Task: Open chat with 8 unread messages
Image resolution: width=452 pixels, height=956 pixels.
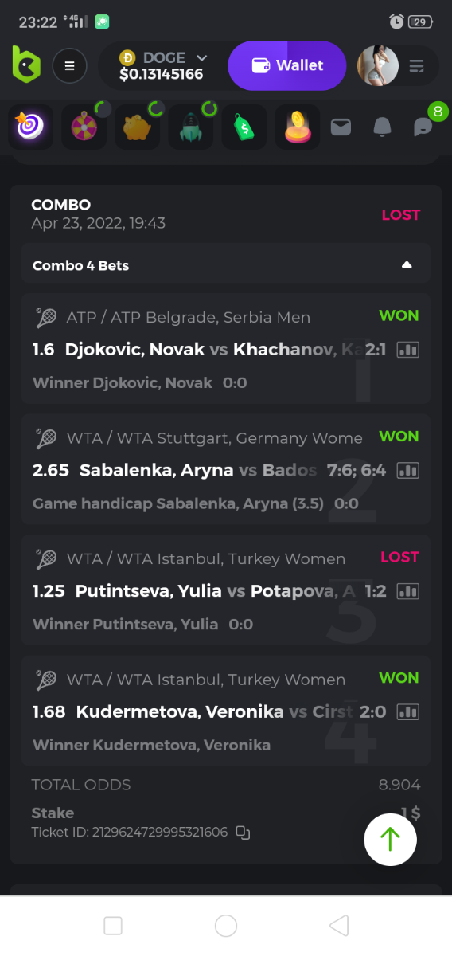Action: [x=424, y=127]
